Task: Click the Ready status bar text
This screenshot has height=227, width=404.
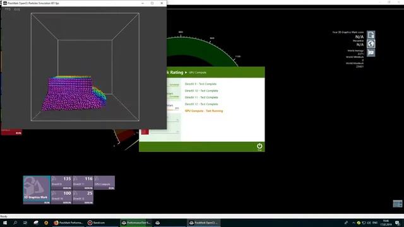Action: [x=4, y=216]
